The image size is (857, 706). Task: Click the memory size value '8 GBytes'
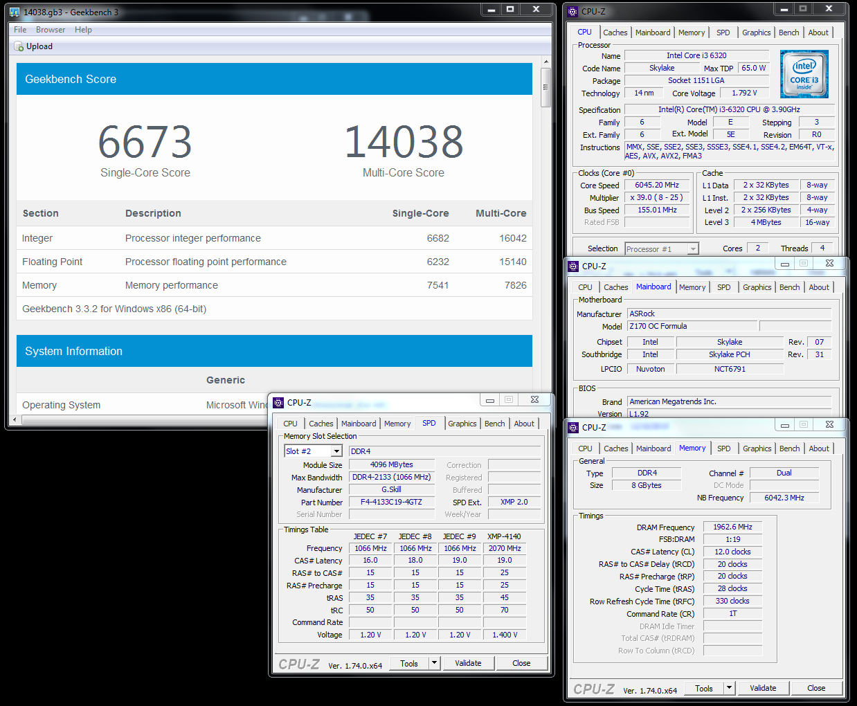pyautogui.click(x=646, y=485)
